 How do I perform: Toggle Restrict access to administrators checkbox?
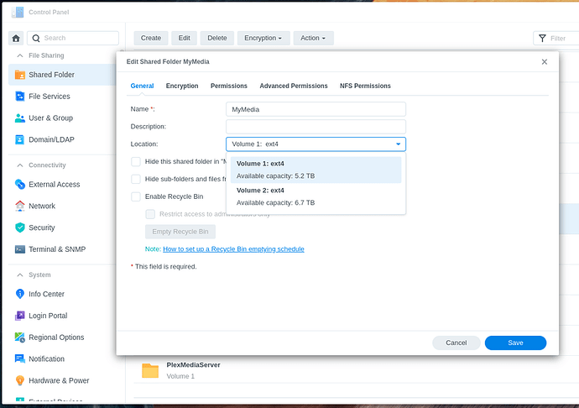(x=150, y=214)
